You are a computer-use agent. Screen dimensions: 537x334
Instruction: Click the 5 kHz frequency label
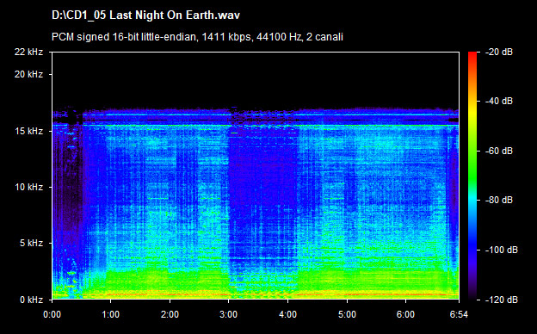coord(31,244)
